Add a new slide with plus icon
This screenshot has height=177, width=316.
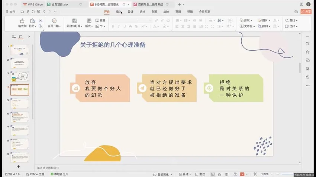click(x=18, y=167)
